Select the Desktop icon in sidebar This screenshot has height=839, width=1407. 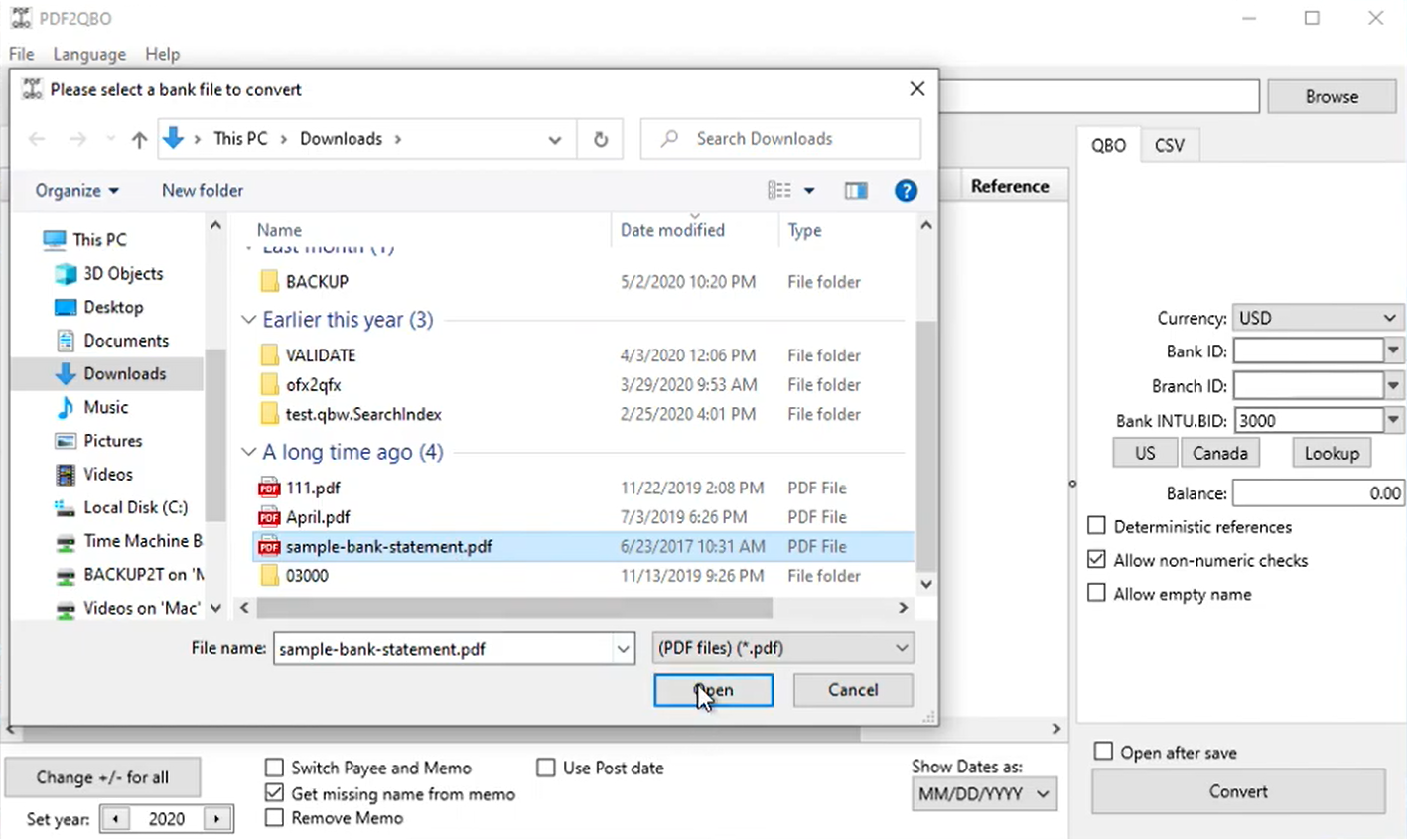pos(66,307)
